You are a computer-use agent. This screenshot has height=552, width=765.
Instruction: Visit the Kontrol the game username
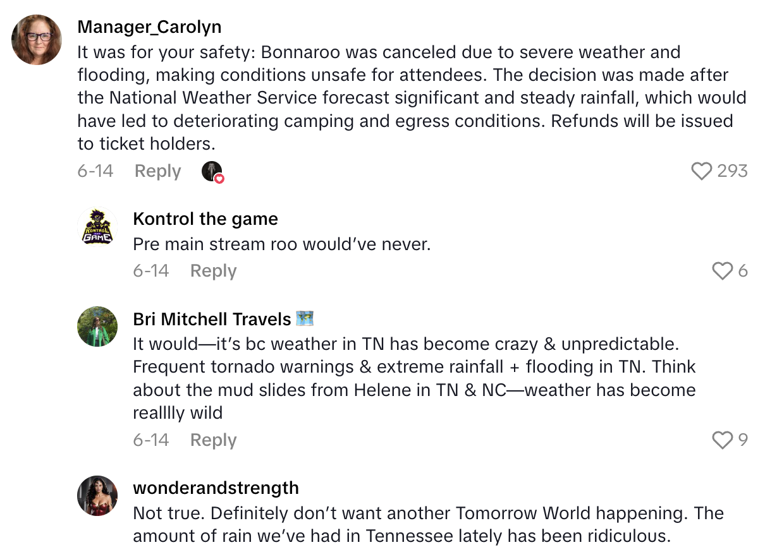pyautogui.click(x=205, y=219)
